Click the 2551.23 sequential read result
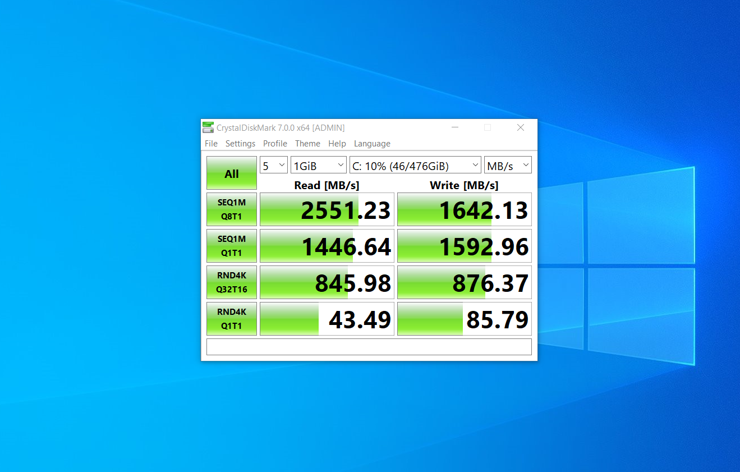This screenshot has height=472, width=740. [x=327, y=209]
